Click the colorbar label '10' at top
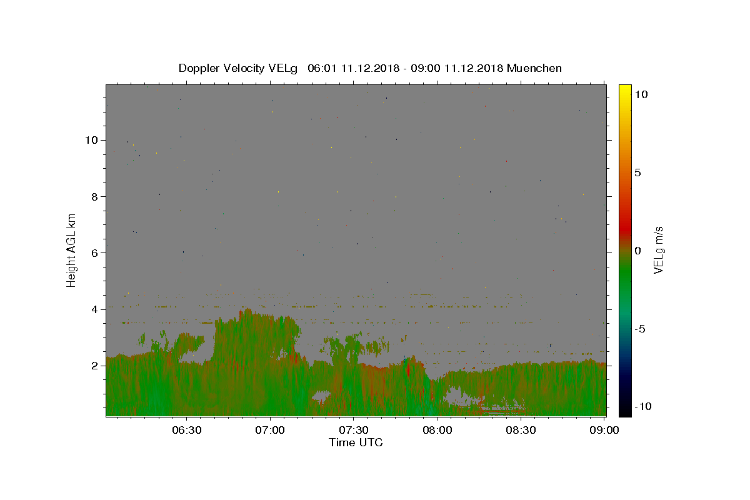The height and width of the screenshot is (500, 750). click(x=641, y=94)
